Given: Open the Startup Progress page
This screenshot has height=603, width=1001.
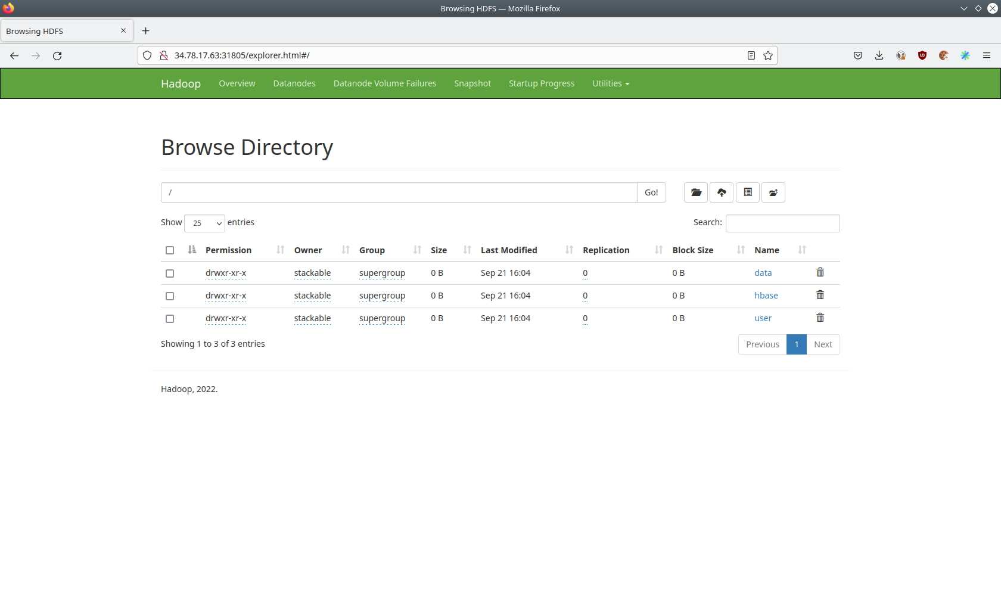Looking at the screenshot, I should click(x=541, y=83).
